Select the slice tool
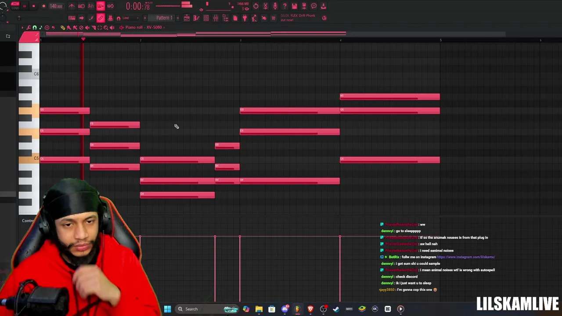Screen dimensions: 562x316 pyautogui.click(x=94, y=27)
